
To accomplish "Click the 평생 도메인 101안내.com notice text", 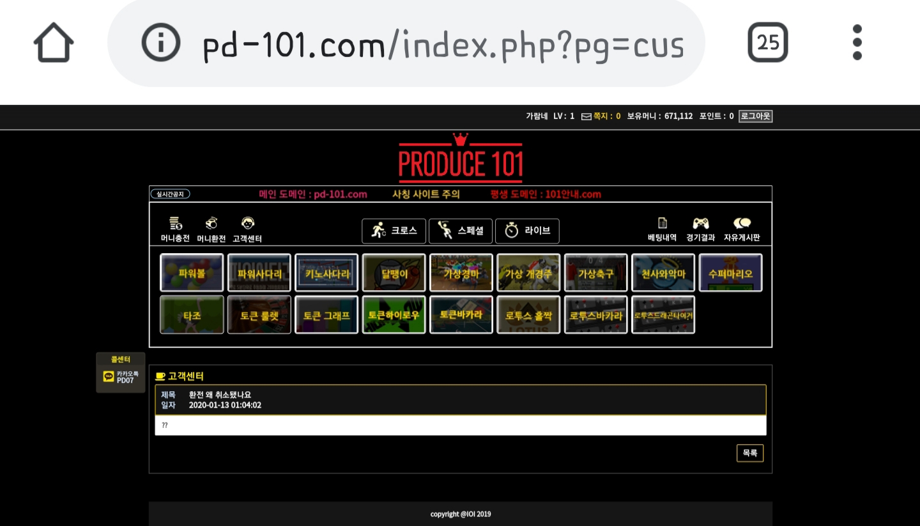I will 546,194.
